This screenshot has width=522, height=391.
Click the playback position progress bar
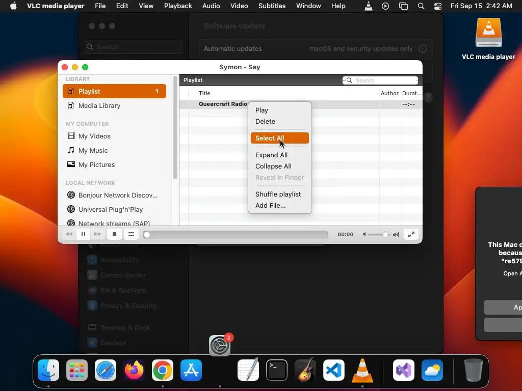(x=236, y=234)
